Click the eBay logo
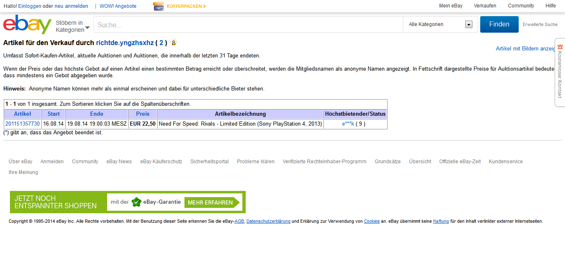565x262 pixels. click(x=27, y=25)
